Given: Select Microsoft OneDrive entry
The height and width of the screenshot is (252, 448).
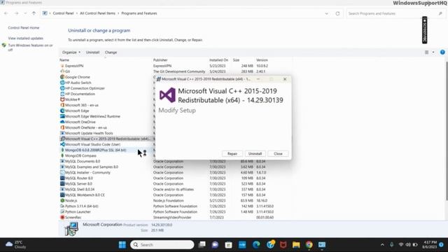Looking at the screenshot, I should 80,122.
